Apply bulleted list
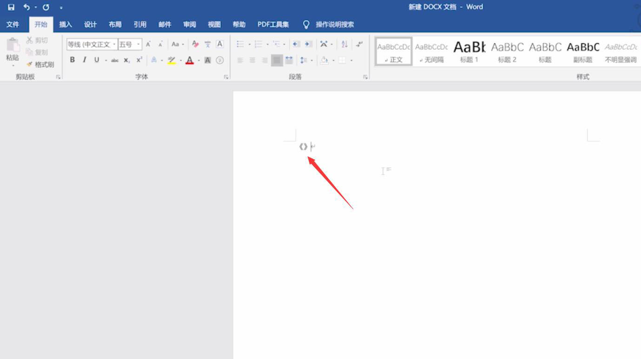The image size is (641, 359). (x=240, y=45)
